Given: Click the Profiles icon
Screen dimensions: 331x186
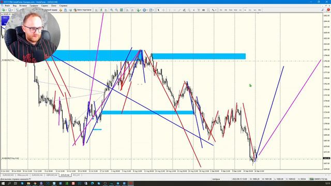Looking at the screenshot, I should pos(10,10).
